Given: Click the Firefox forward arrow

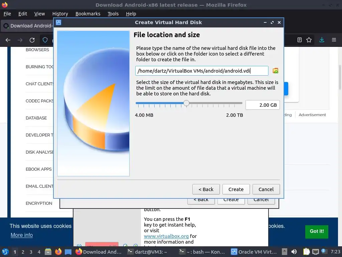Looking at the screenshot, I should tap(20, 40).
